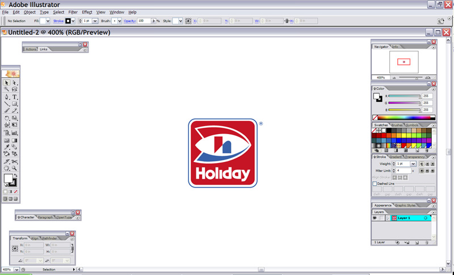
Task: Select the Scale tool
Action: pyautogui.click(x=14, y=118)
